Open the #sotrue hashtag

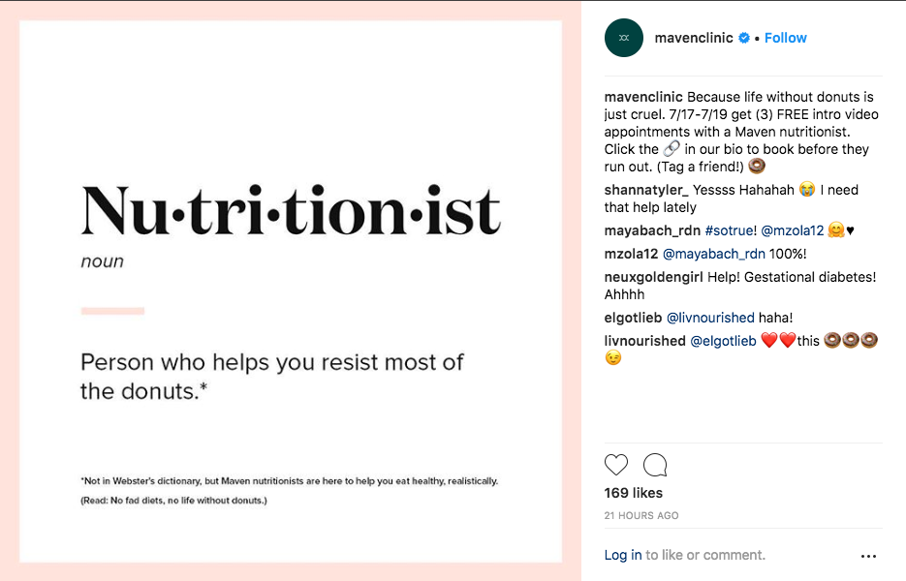(731, 230)
